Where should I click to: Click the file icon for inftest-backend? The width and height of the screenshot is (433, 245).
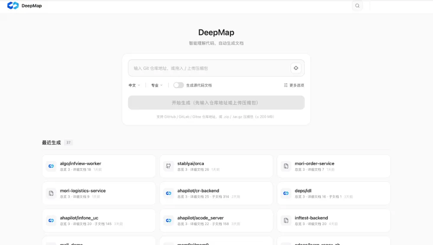286,220
